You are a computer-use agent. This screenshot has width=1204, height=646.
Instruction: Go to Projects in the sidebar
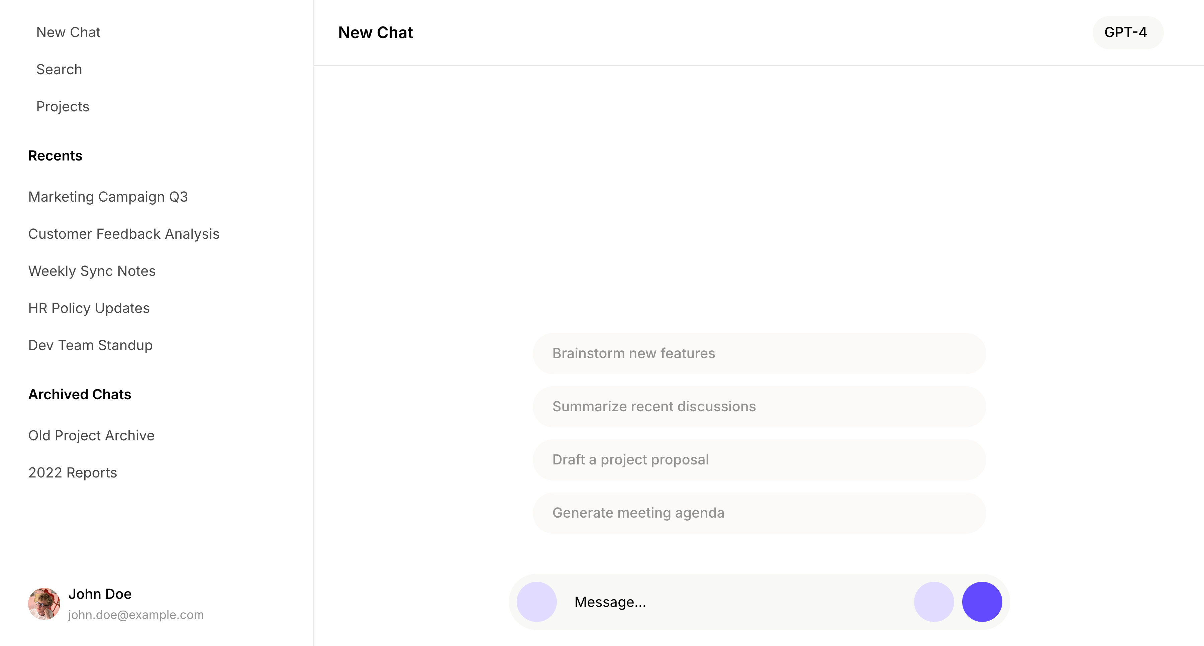(x=63, y=107)
